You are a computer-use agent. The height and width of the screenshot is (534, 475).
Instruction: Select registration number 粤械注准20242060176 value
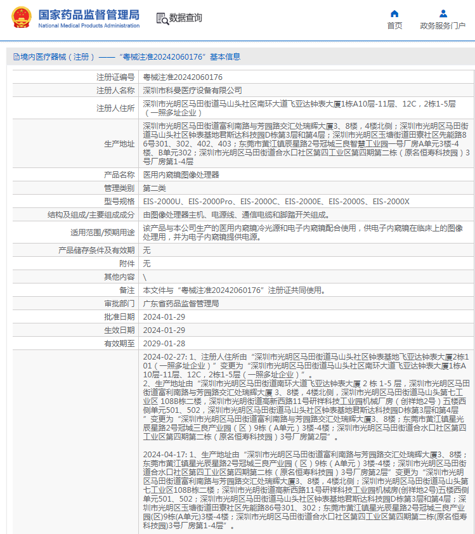183,77
